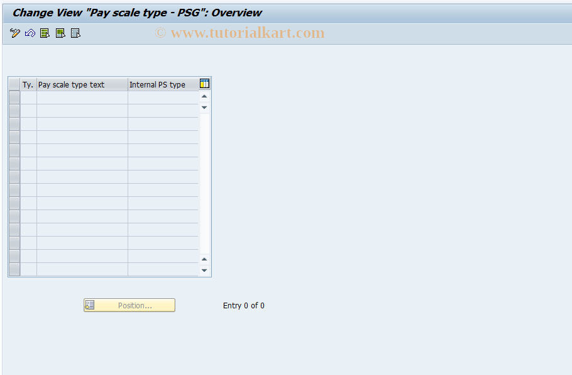Click select-all corner cell of table
This screenshot has height=375, width=572.
[x=14, y=84]
